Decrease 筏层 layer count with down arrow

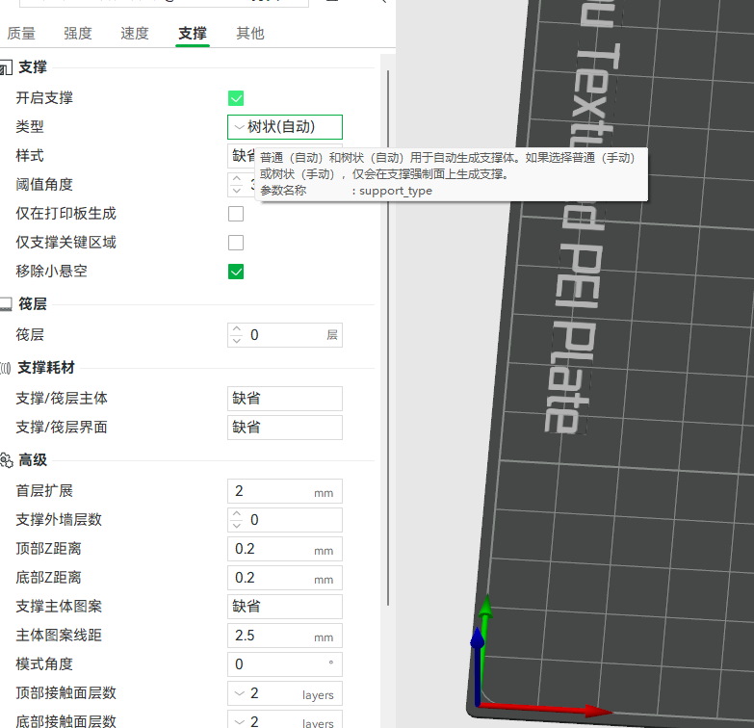pos(237,341)
